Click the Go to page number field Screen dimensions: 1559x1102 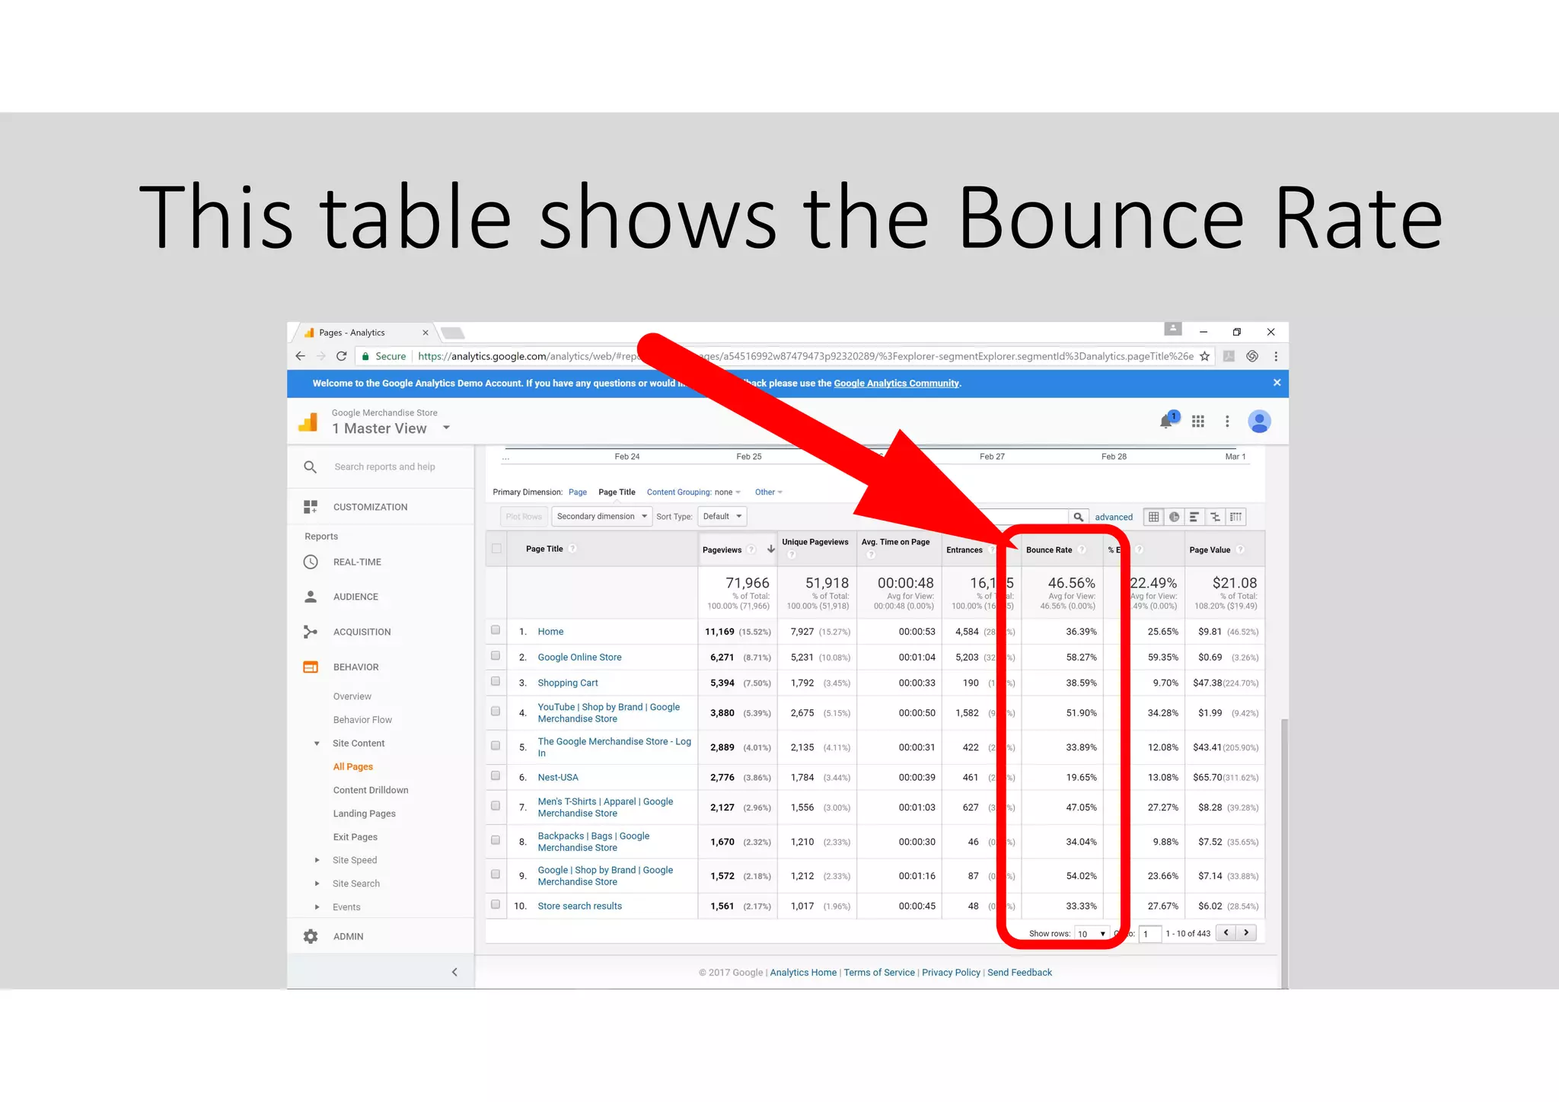point(1150,934)
